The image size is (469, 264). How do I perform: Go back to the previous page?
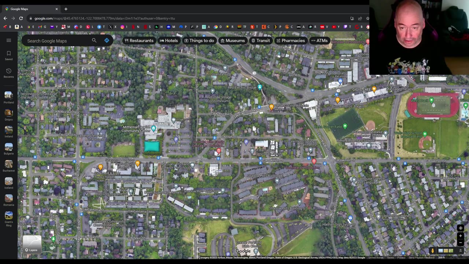pyautogui.click(x=5, y=18)
